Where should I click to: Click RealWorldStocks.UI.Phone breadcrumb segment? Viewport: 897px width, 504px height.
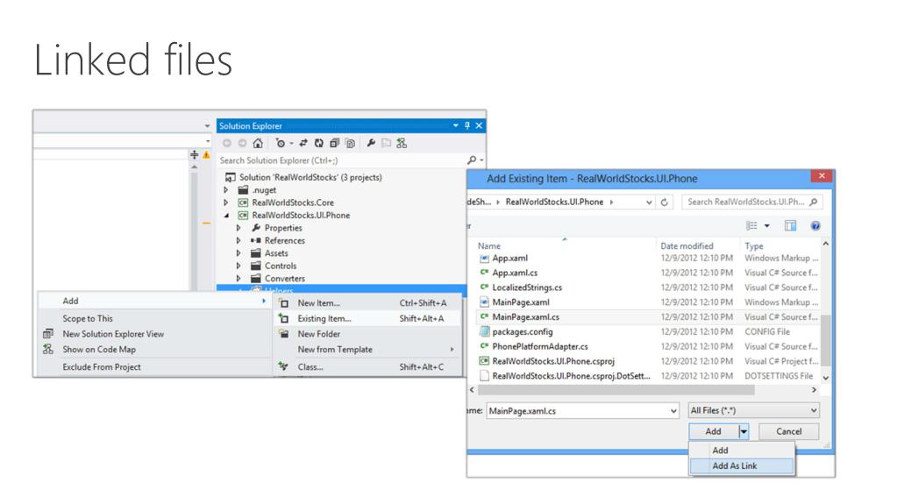(554, 202)
